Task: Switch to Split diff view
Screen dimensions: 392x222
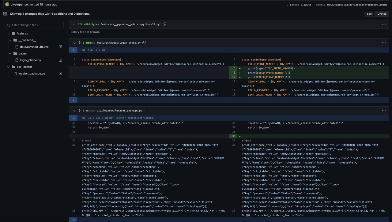Action: pyautogui.click(x=370, y=14)
